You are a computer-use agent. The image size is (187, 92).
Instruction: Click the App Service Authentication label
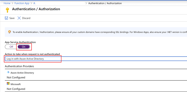pyautogui.click(x=20, y=42)
